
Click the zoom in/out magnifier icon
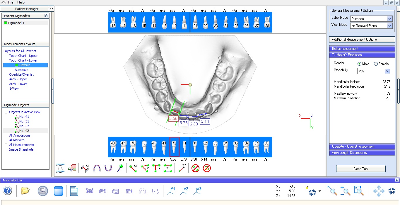pos(345,191)
